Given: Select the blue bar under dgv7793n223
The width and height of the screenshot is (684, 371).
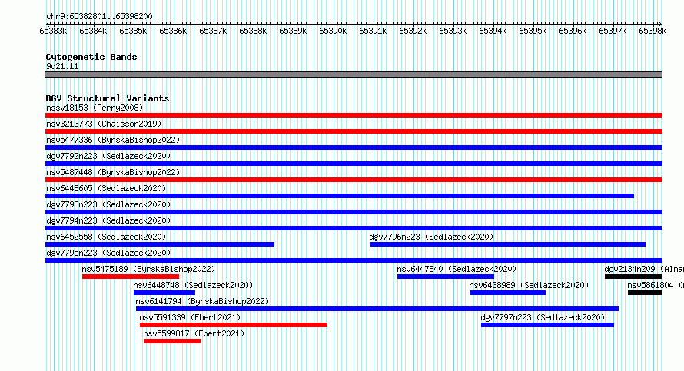Looking at the screenshot, I should [354, 212].
